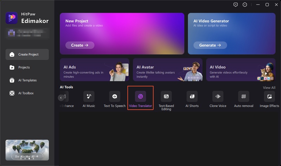Click the Generate button in AI Video Generator

pos(210,45)
